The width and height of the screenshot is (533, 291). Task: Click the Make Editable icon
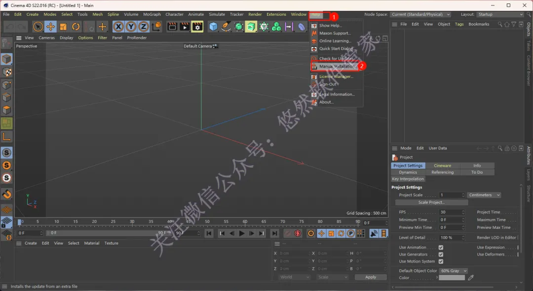pyautogui.click(x=6, y=43)
